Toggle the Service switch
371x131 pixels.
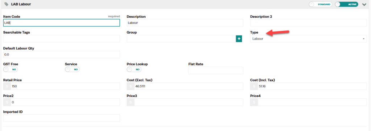pyautogui.click(x=72, y=69)
